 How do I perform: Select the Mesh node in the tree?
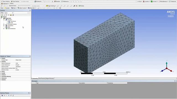pyautogui.click(x=9, y=27)
